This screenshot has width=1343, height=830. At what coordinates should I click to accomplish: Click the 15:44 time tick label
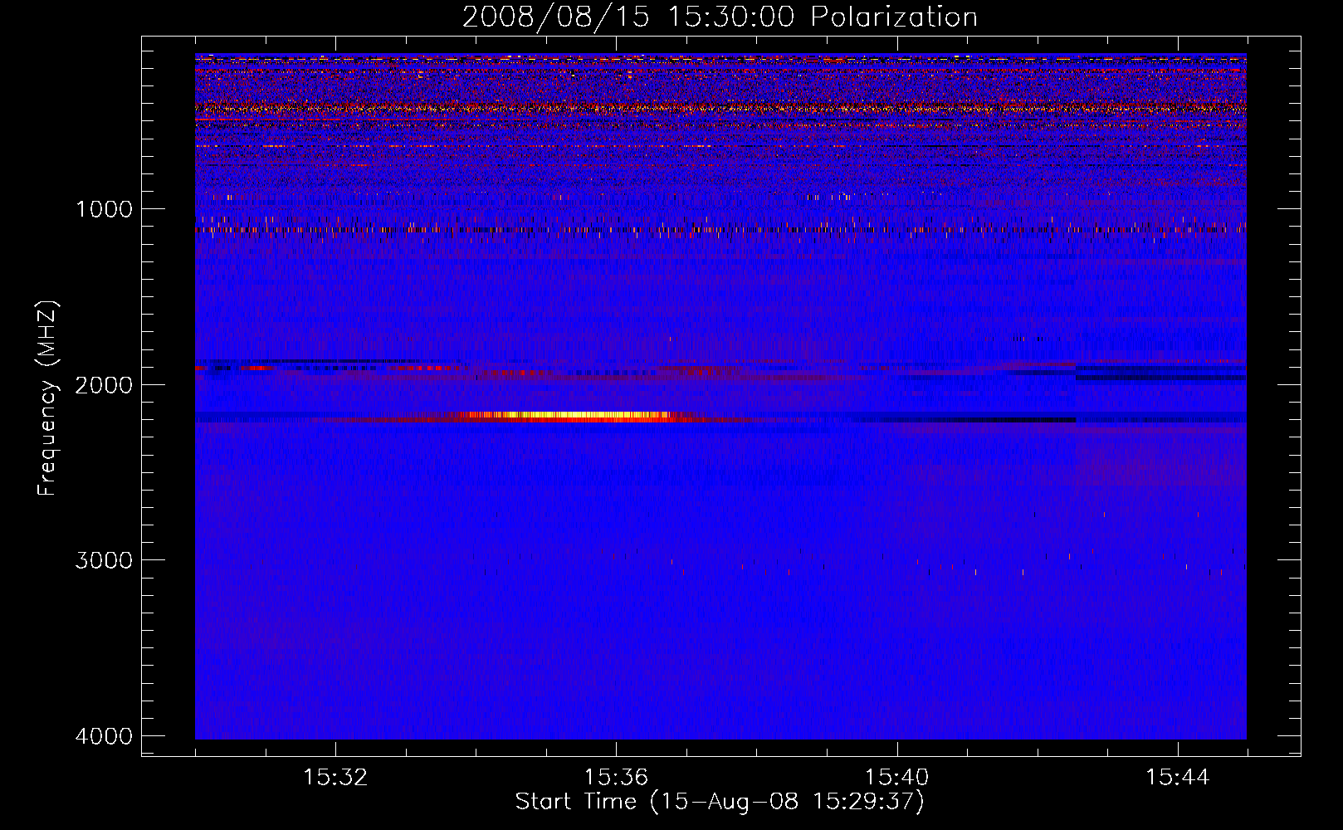pos(1177,778)
